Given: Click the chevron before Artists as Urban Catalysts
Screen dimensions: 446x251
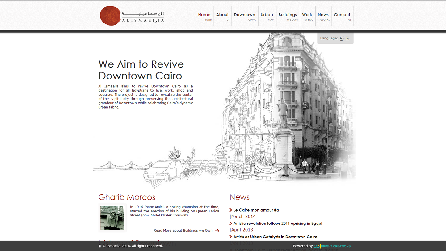Looking at the screenshot, I should (231, 237).
